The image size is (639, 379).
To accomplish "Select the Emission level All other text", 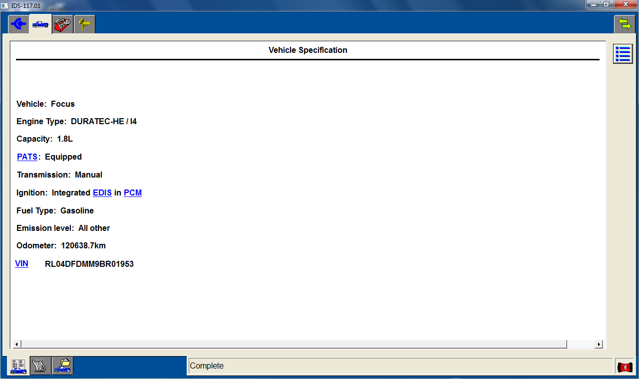I will click(63, 228).
